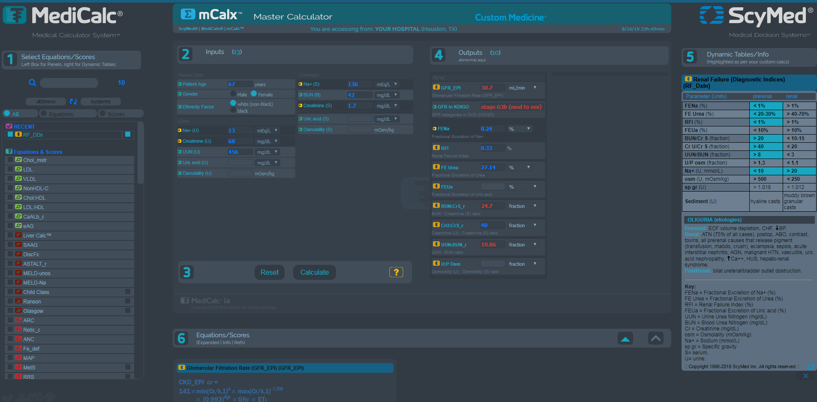Select the Equations filter radio button

pyautogui.click(x=43, y=114)
